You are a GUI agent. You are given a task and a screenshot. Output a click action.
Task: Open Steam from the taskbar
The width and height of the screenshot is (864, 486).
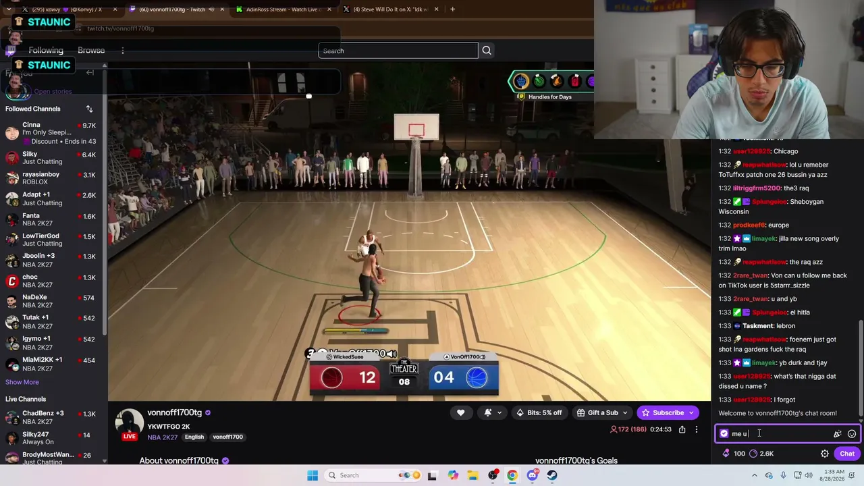[x=552, y=475]
